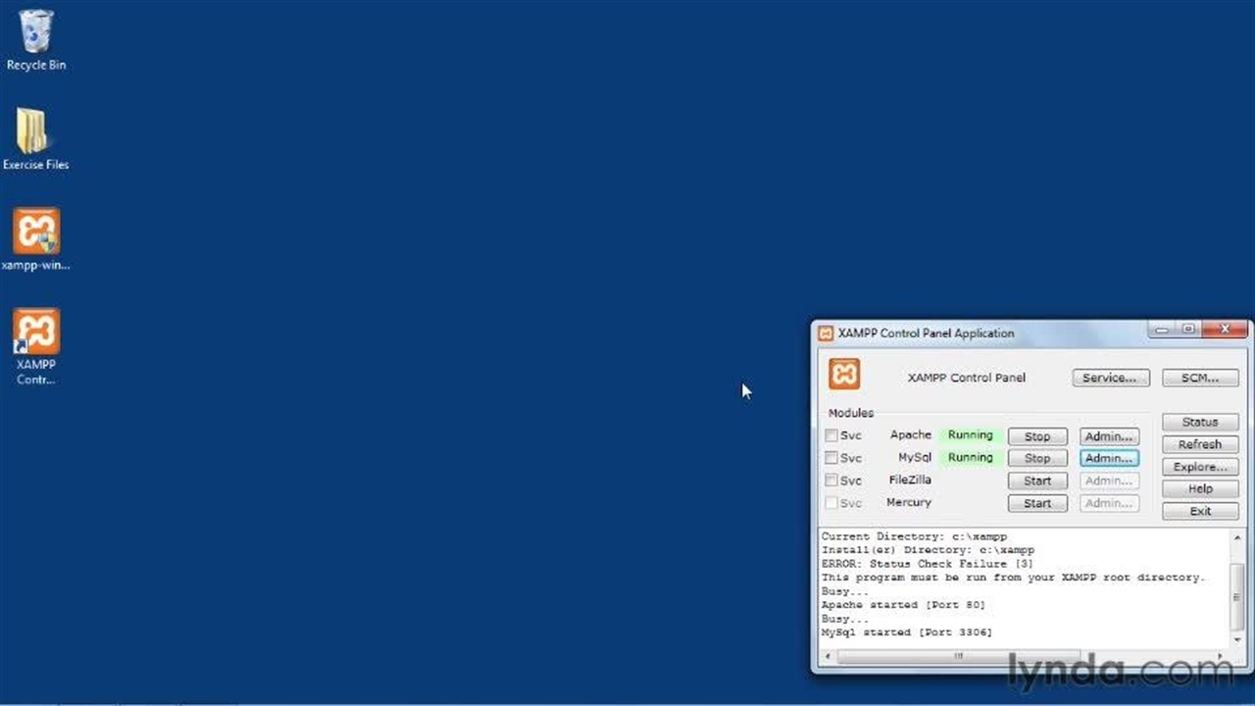Click the Service... button
Viewport: 1255px width, 706px height.
[1110, 378]
